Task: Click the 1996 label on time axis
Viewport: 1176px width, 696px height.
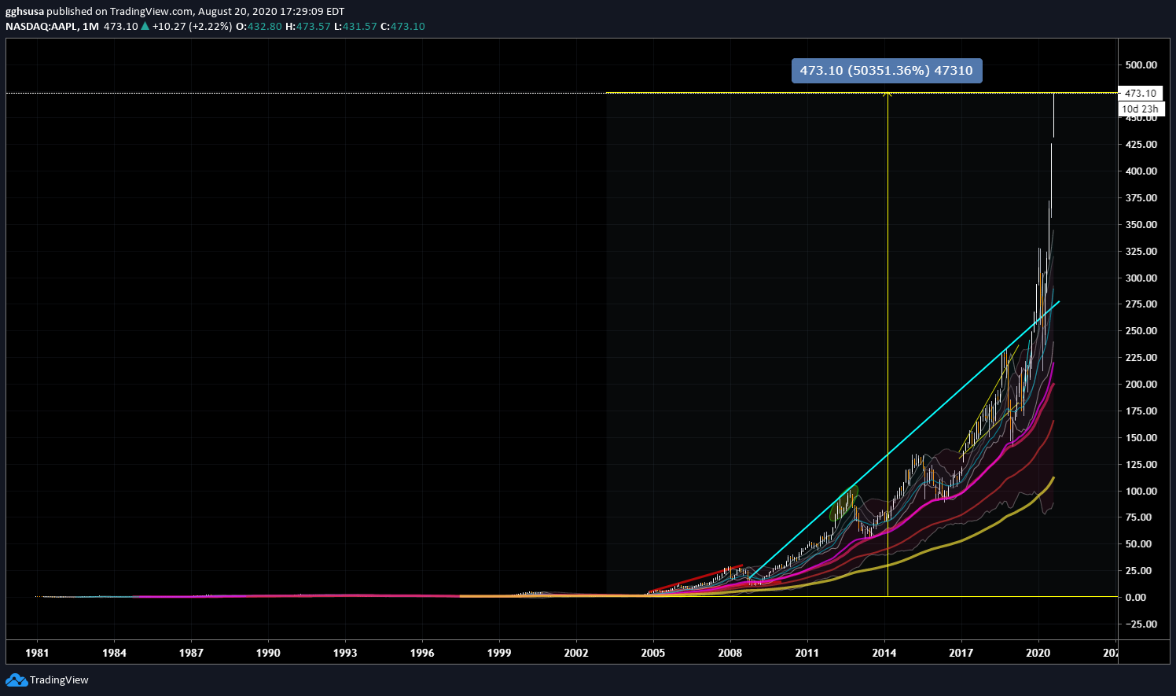Action: (x=422, y=653)
